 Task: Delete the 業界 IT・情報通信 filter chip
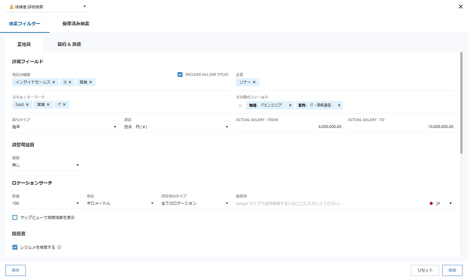pos(339,105)
